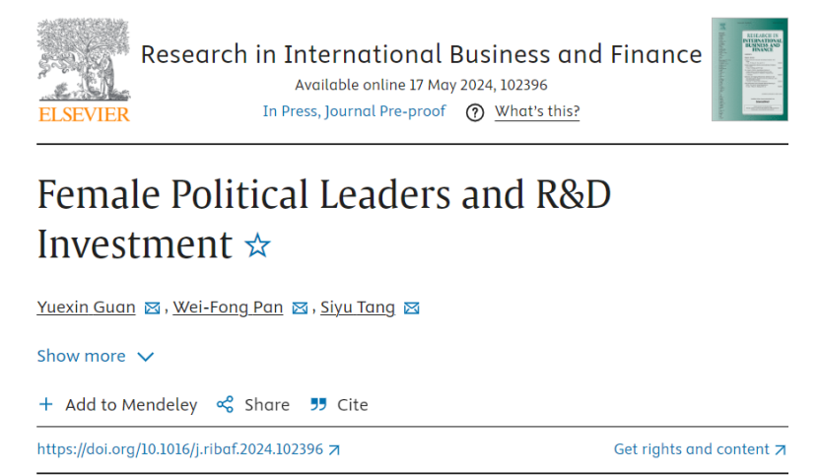Click envelope icon next to Siyu Tang
819x476 pixels.
pyautogui.click(x=412, y=308)
